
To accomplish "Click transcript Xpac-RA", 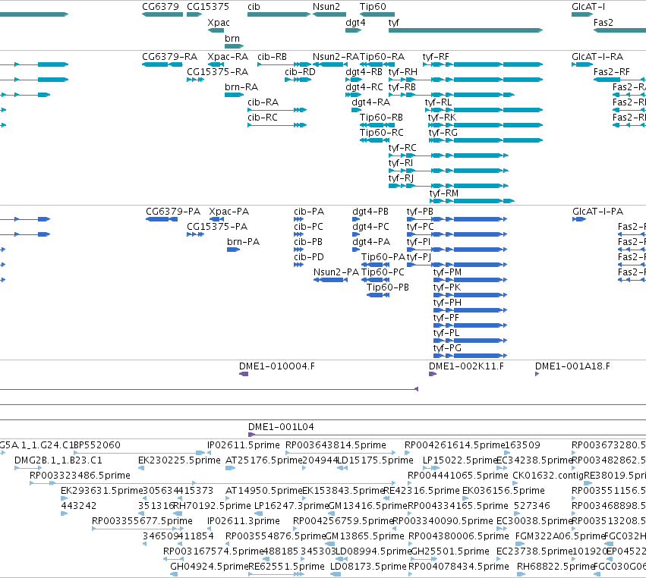I will click(x=216, y=64).
